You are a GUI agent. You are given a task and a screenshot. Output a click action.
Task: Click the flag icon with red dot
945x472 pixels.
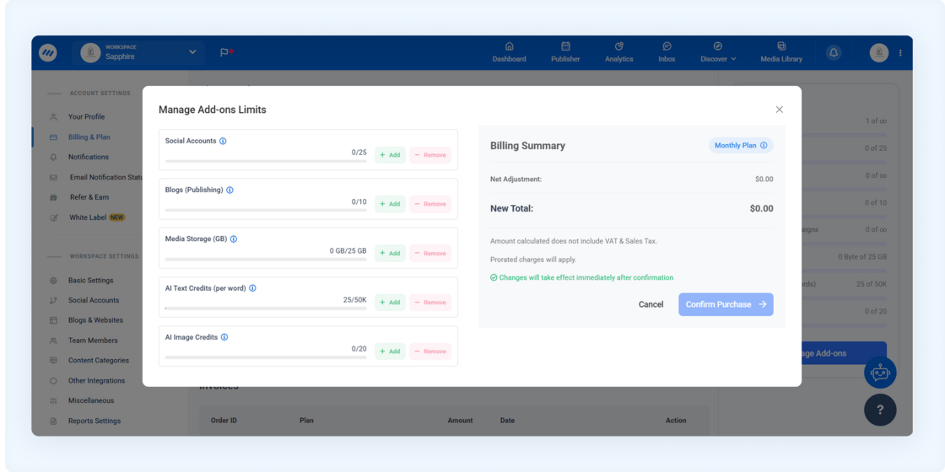(226, 53)
